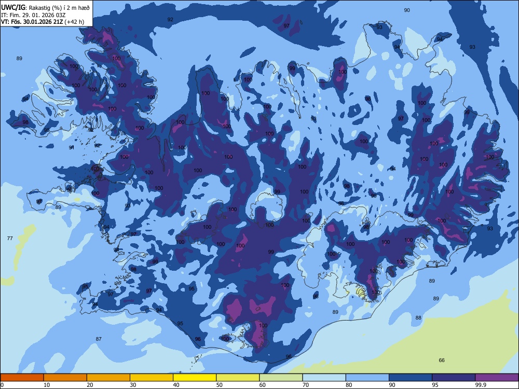This screenshot has height=389, width=519.
Task: Select the light blue 80–90 legend swatch
Action: [x=367, y=378]
